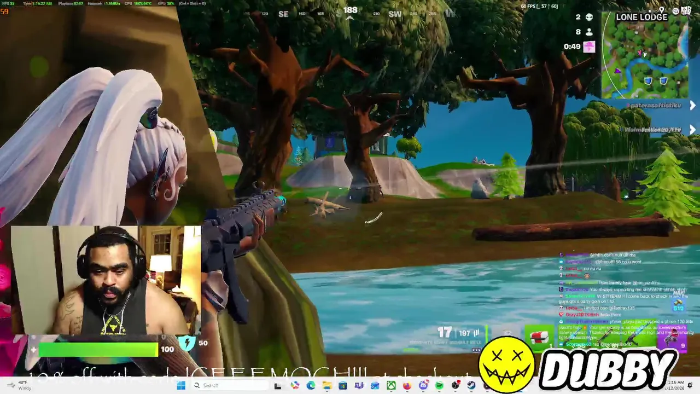Open Spotify from taskbar
700x394 pixels.
[x=439, y=386]
